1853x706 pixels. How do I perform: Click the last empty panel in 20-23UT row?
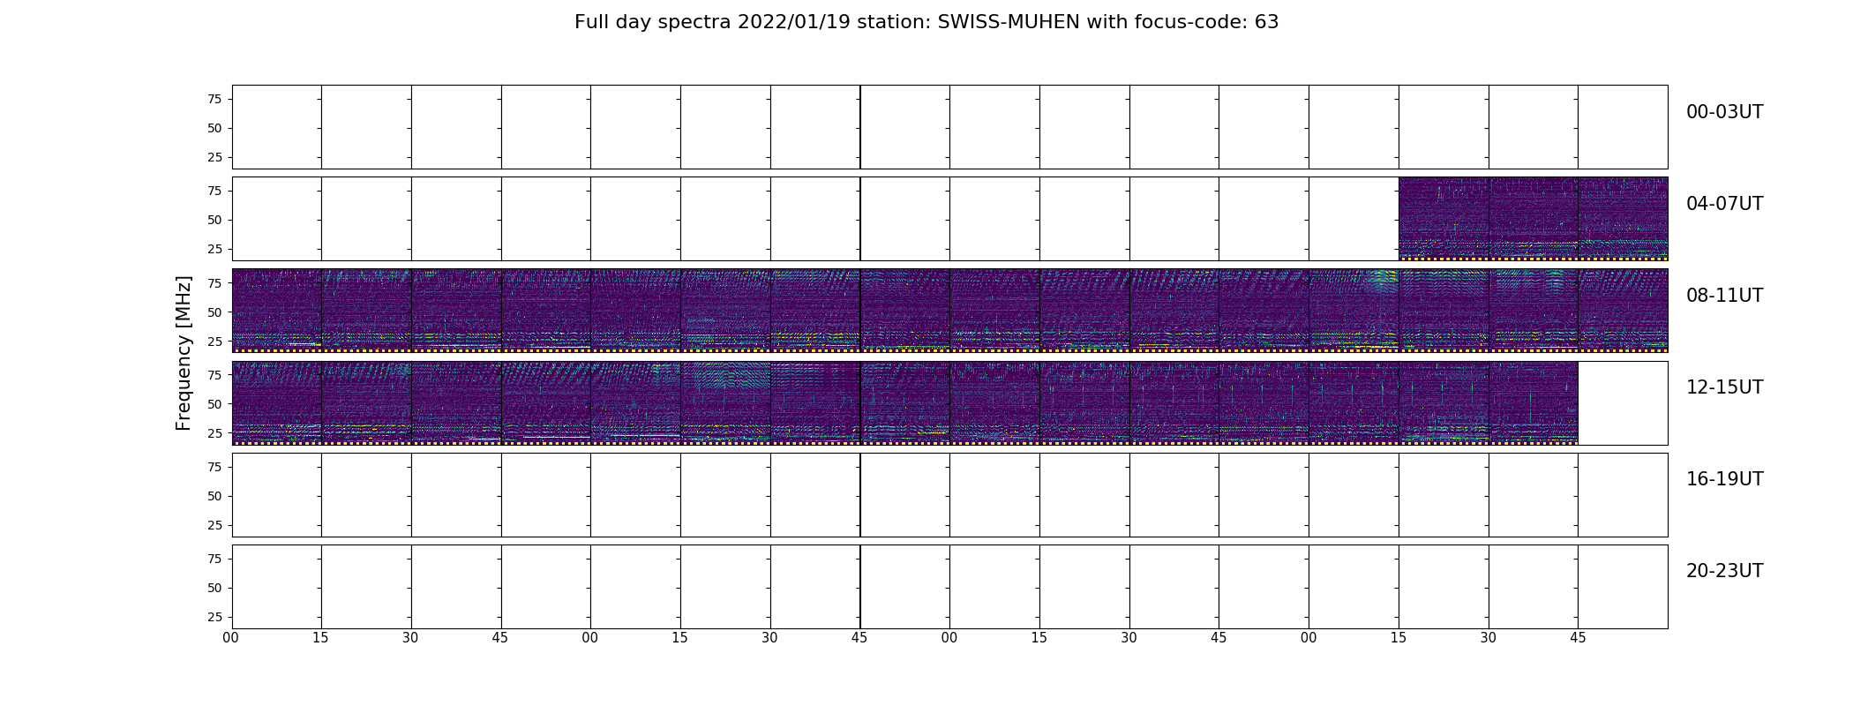coord(1623,587)
